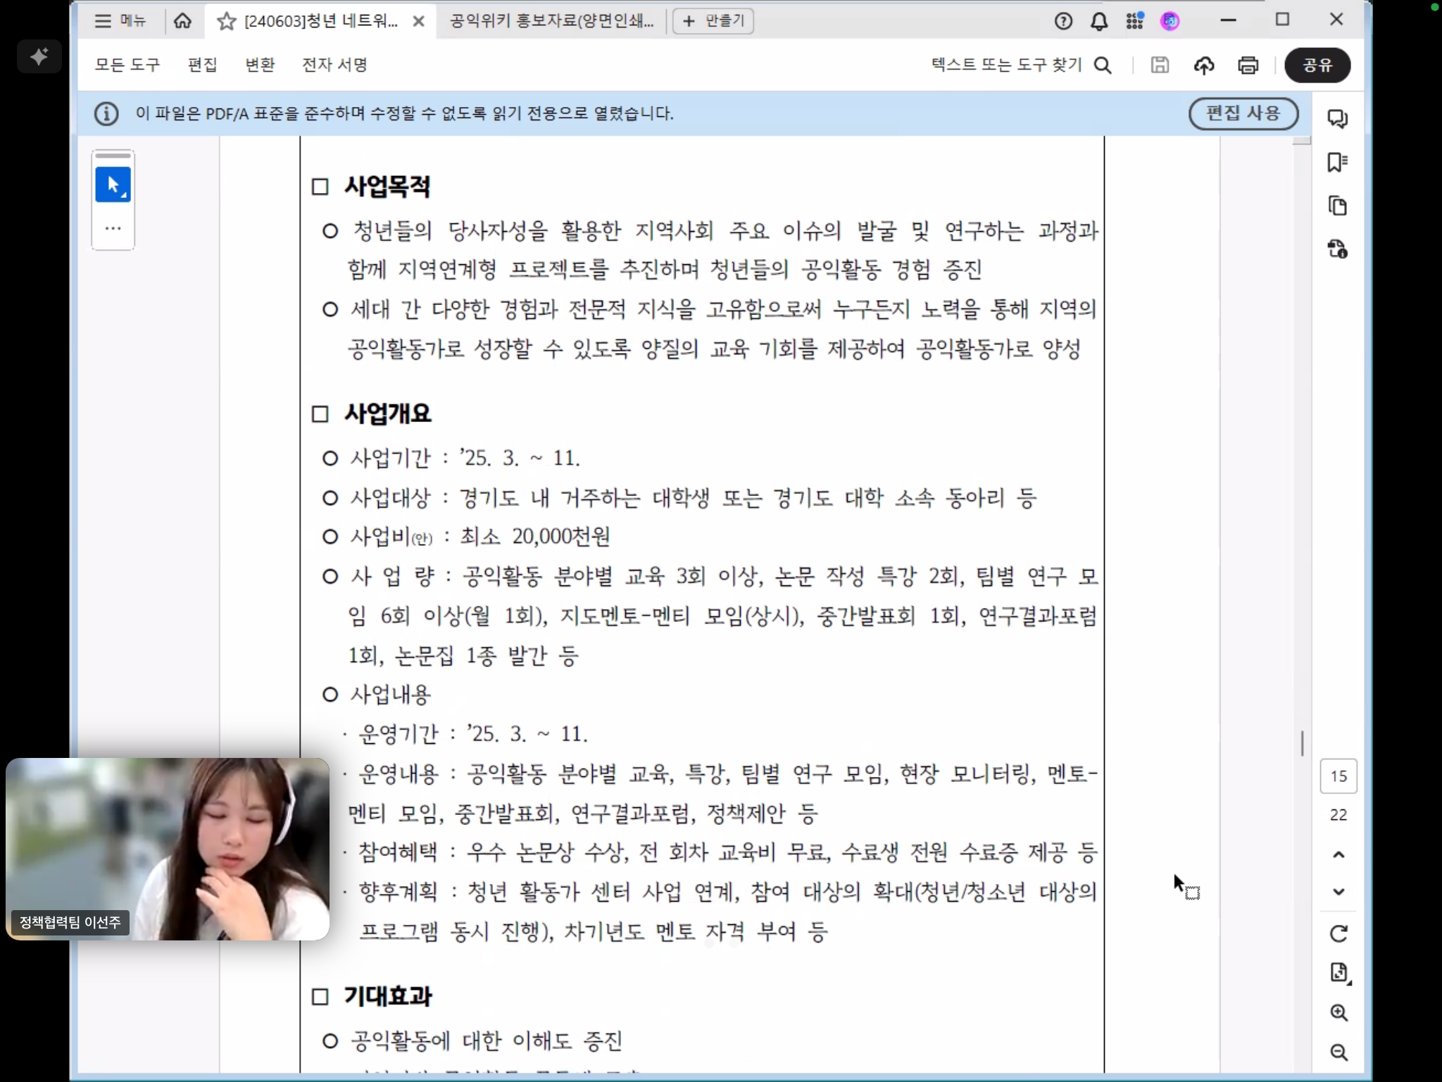Open the comments panel icon

point(1338,118)
